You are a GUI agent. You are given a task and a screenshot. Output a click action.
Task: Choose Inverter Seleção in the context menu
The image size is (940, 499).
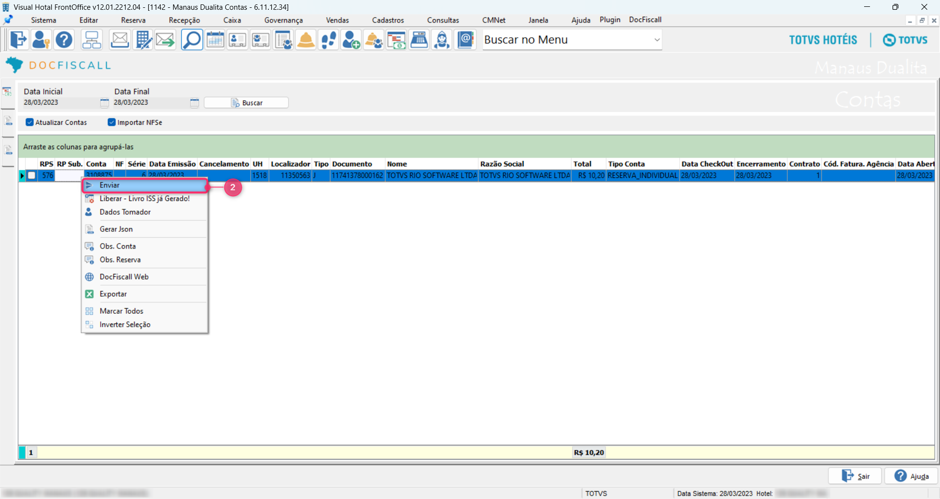coord(145,325)
